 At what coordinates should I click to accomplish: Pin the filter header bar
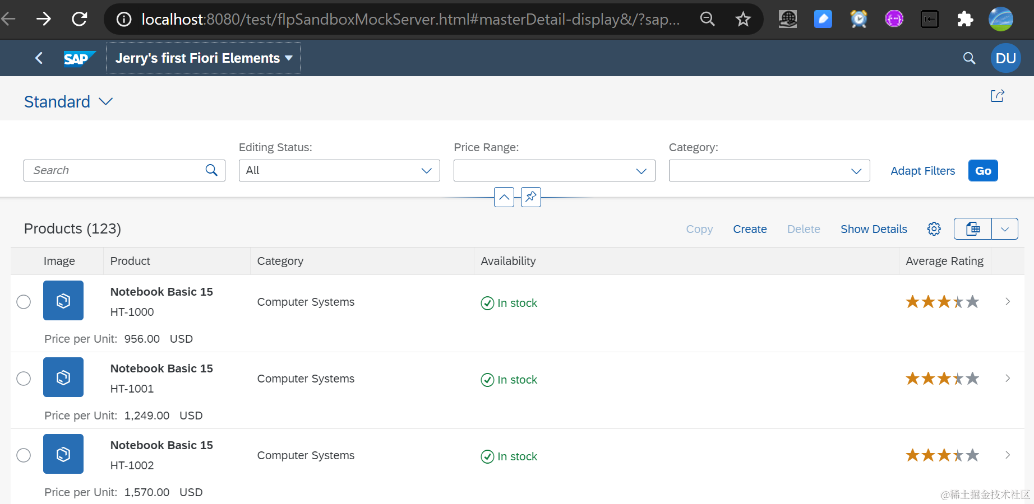click(x=530, y=197)
